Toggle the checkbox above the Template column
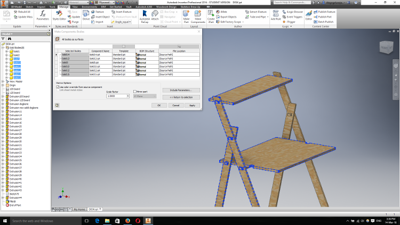This screenshot has width=400, height=225. click(x=124, y=46)
